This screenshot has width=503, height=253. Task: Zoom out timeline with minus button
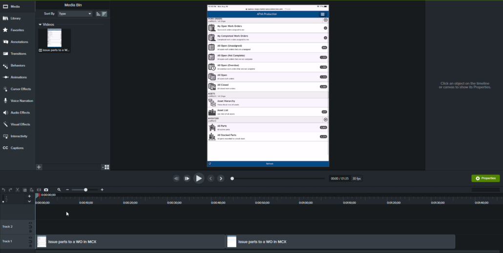[x=67, y=190]
